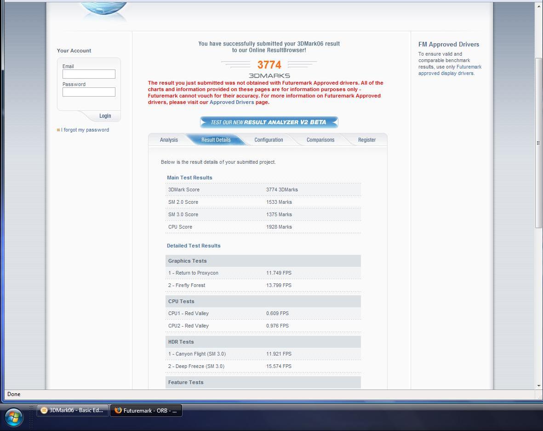
Task: Click the 'Your Account' heading
Action: click(74, 51)
